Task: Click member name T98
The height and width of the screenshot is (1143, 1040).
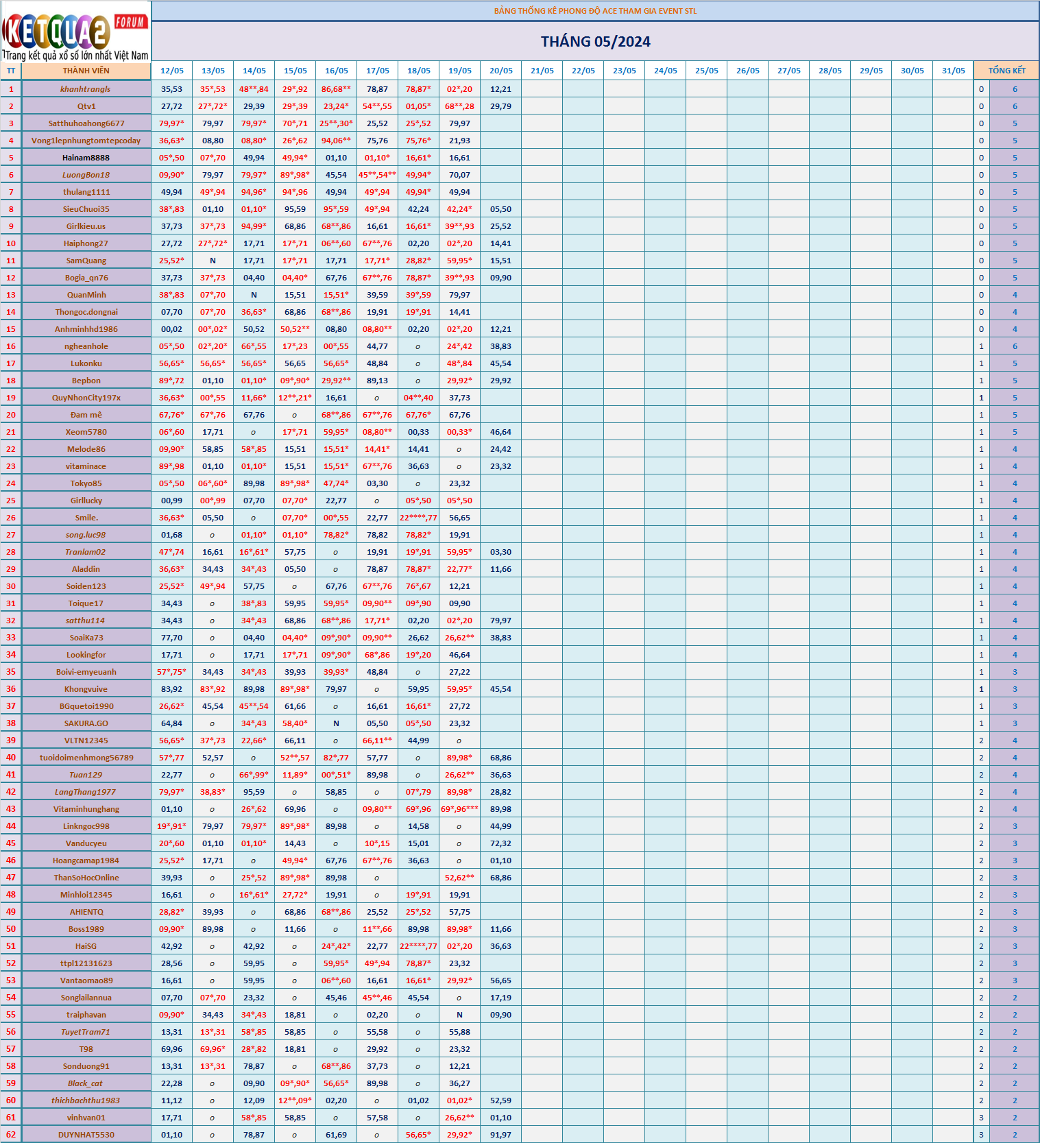Action: [86, 1049]
